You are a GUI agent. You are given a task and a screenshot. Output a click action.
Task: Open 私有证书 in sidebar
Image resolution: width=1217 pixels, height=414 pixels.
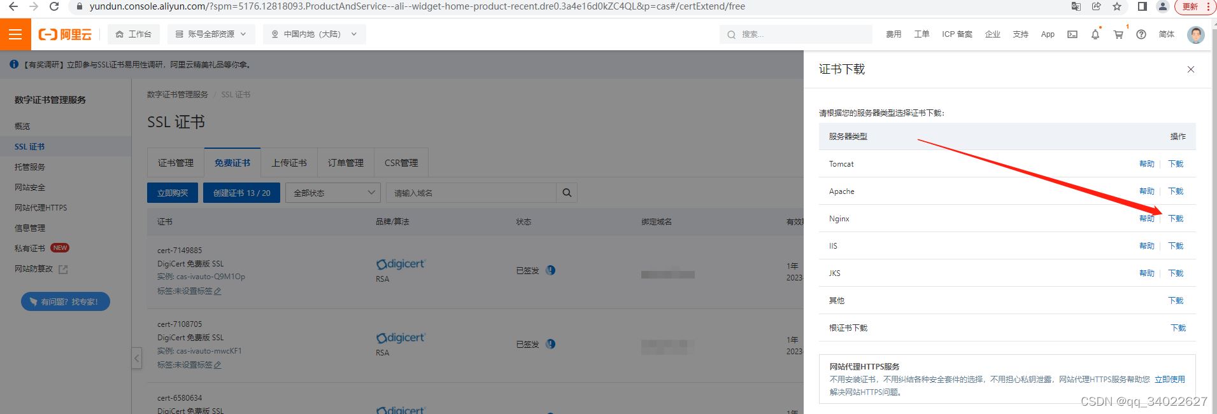tap(30, 249)
